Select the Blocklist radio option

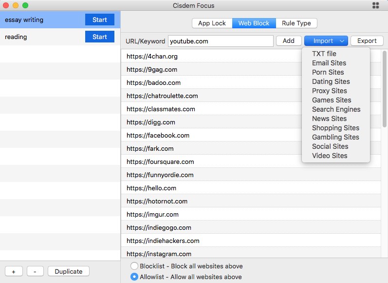(134, 266)
